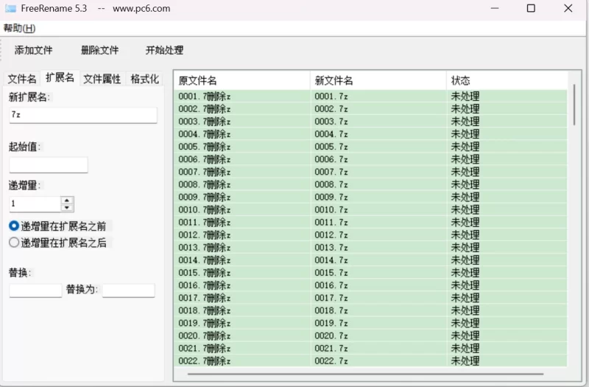589x387 pixels.
Task: Decrease 递增量 with the down spinner arrow
Action: coord(67,208)
